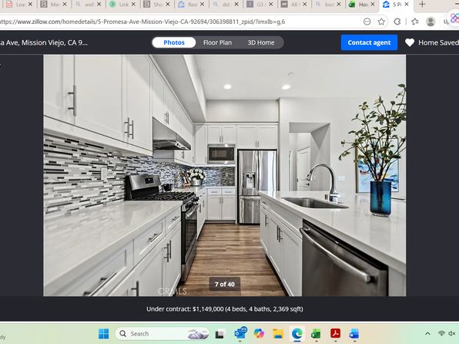Switch to Floor Plan view
The image size is (459, 344).
pos(217,42)
